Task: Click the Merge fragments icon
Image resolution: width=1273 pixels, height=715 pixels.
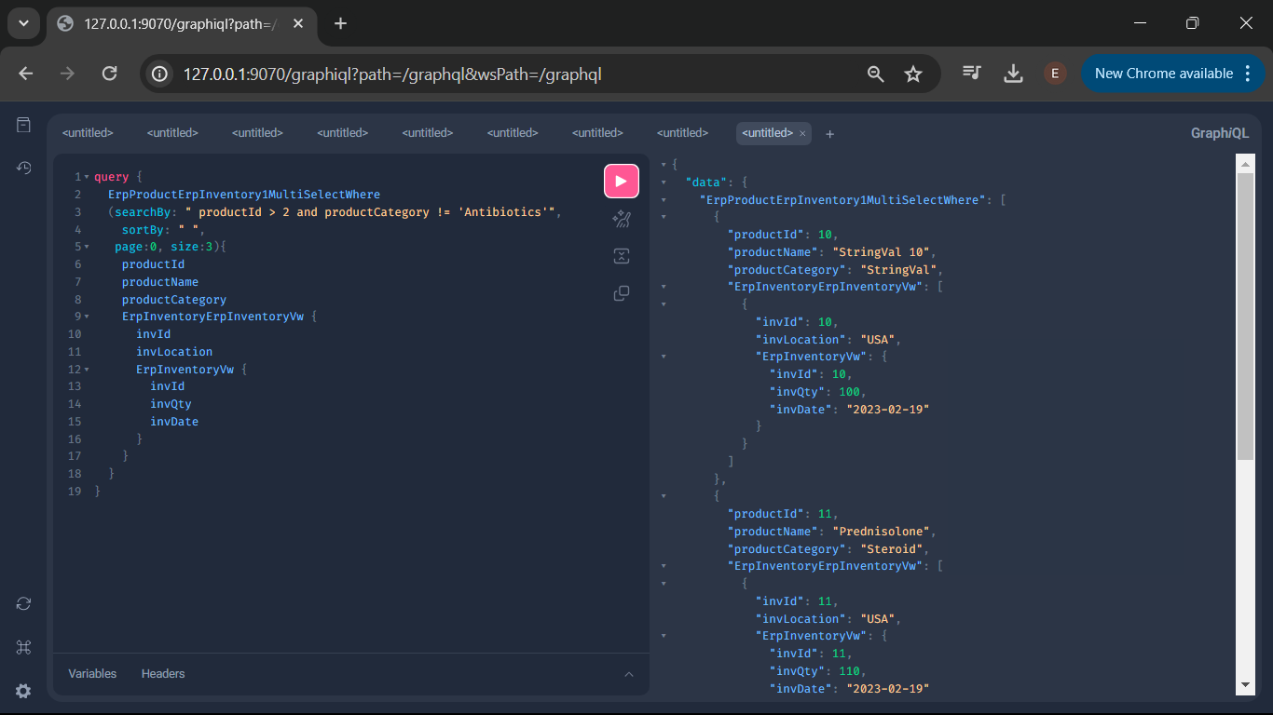Action: [621, 256]
